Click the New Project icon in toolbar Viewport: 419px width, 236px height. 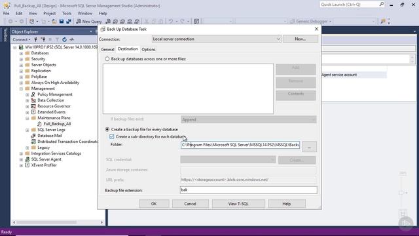pyautogui.click(x=32, y=22)
